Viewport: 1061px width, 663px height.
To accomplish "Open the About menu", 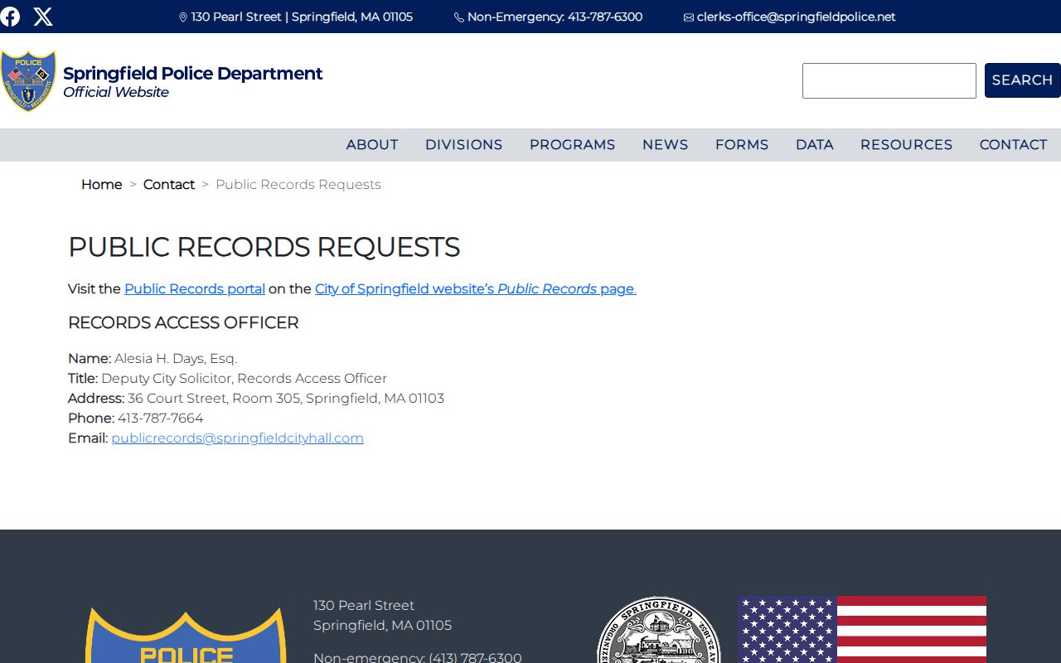I will coord(372,145).
